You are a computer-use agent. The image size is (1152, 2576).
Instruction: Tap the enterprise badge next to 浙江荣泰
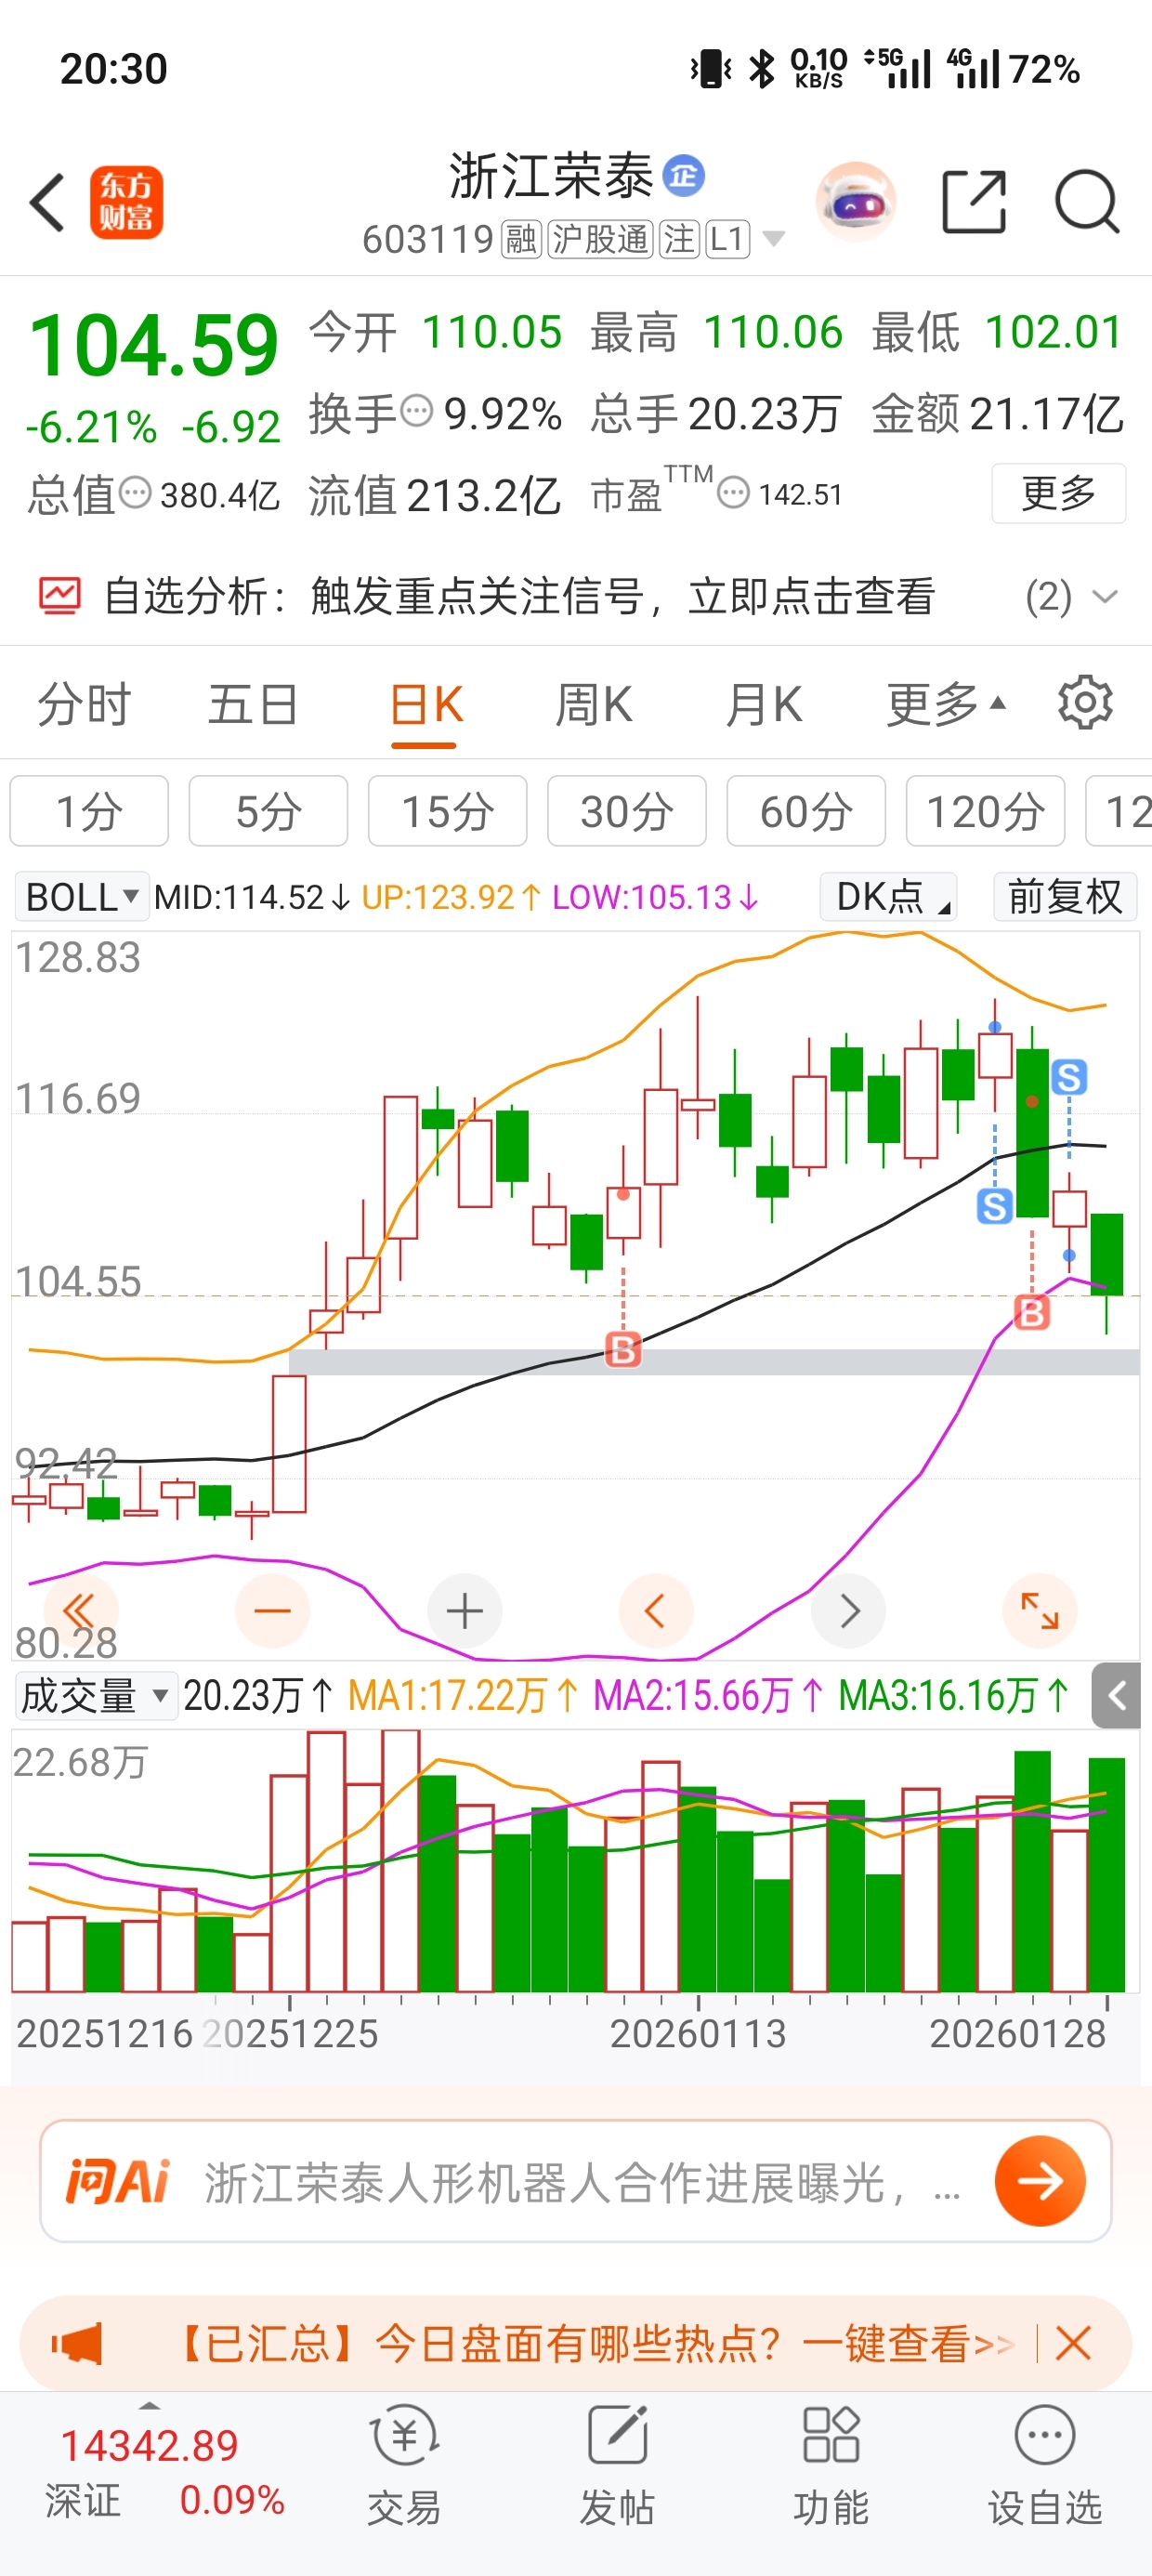[684, 176]
